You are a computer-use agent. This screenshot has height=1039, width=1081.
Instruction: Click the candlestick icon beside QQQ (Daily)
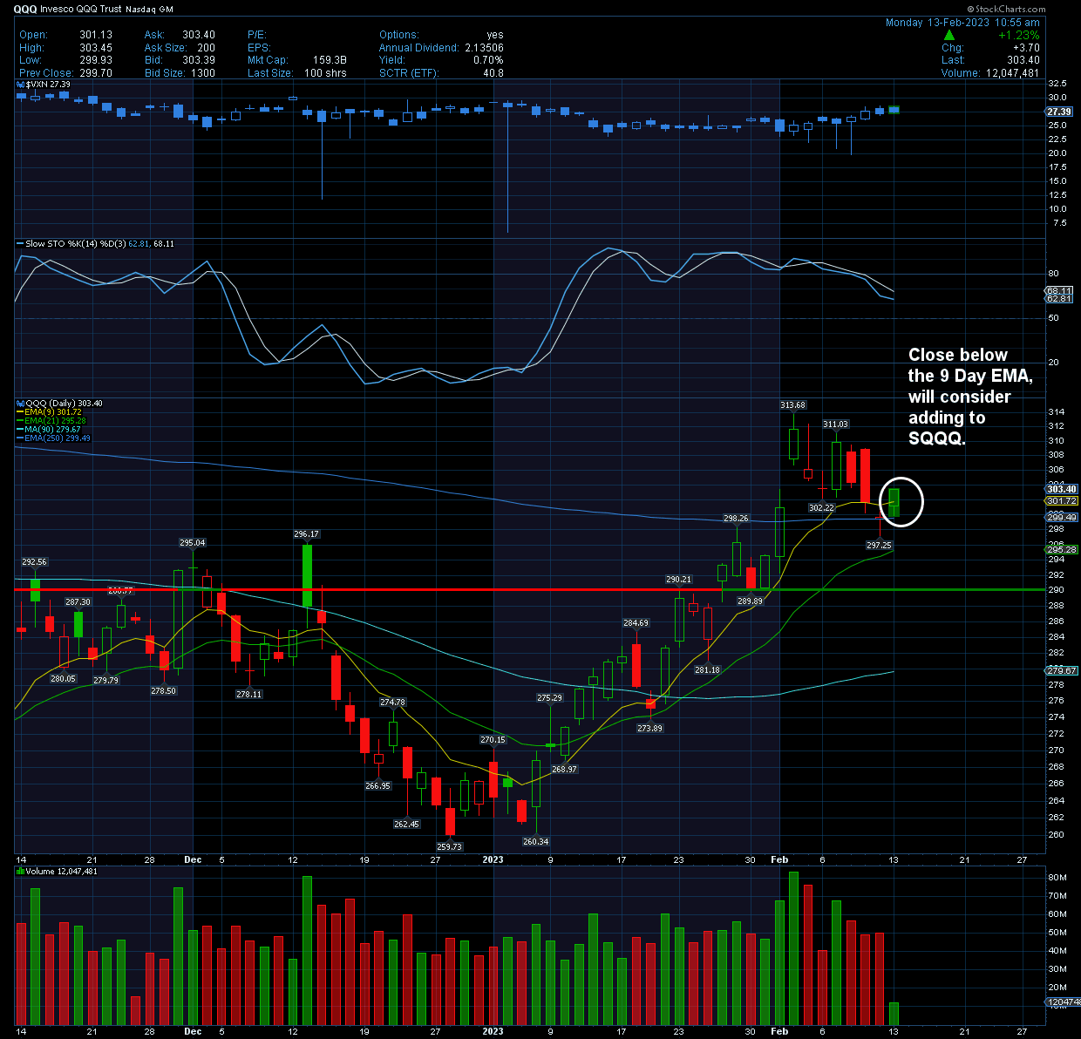[20, 404]
